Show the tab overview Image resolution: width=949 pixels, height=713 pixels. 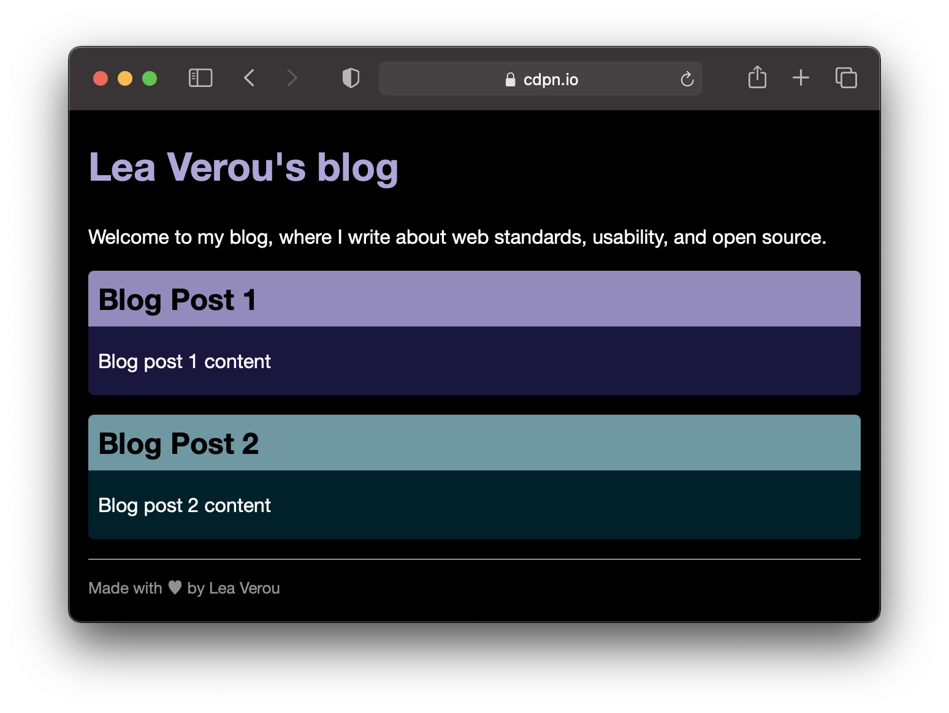[x=846, y=78]
